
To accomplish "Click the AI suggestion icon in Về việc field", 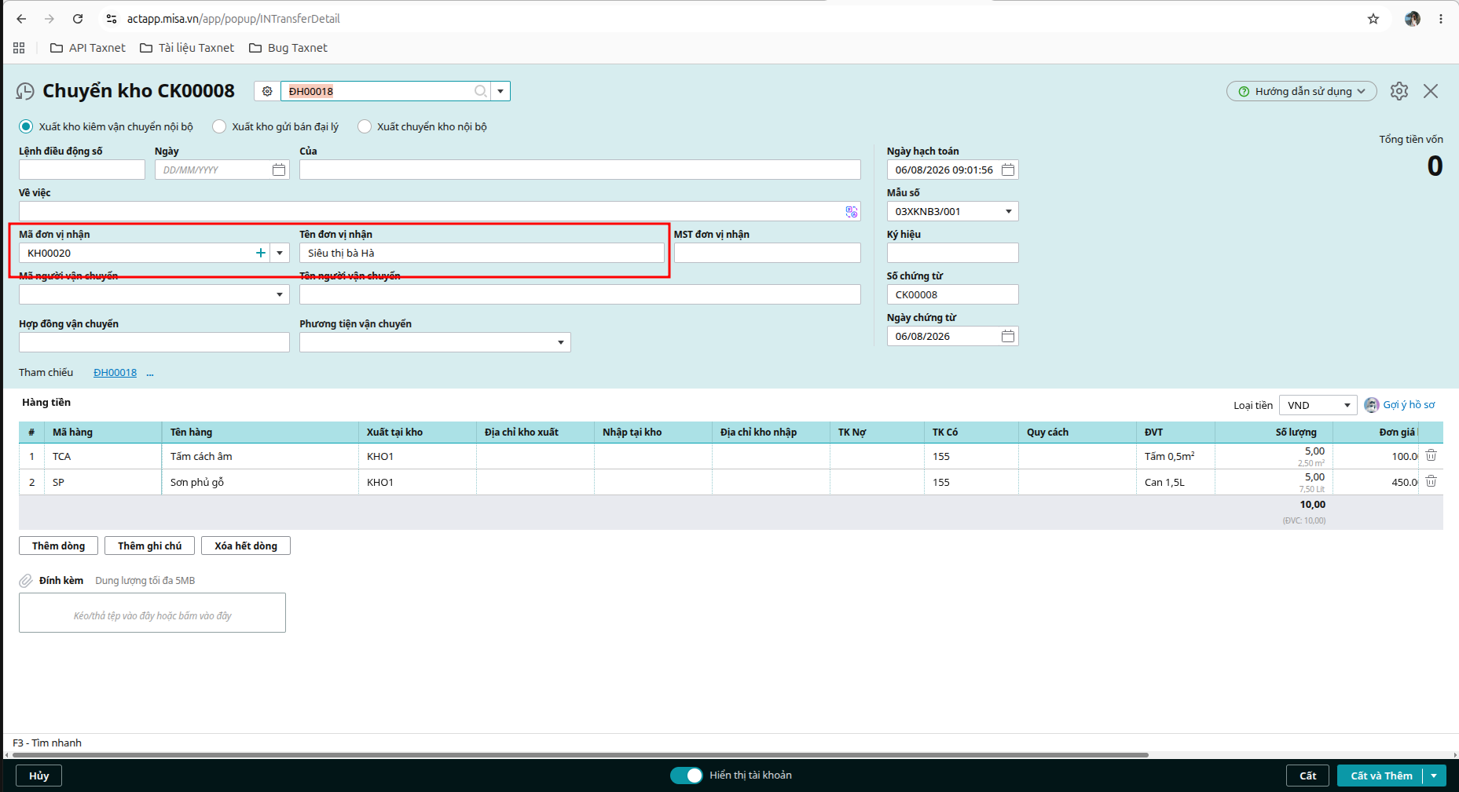I will [852, 211].
